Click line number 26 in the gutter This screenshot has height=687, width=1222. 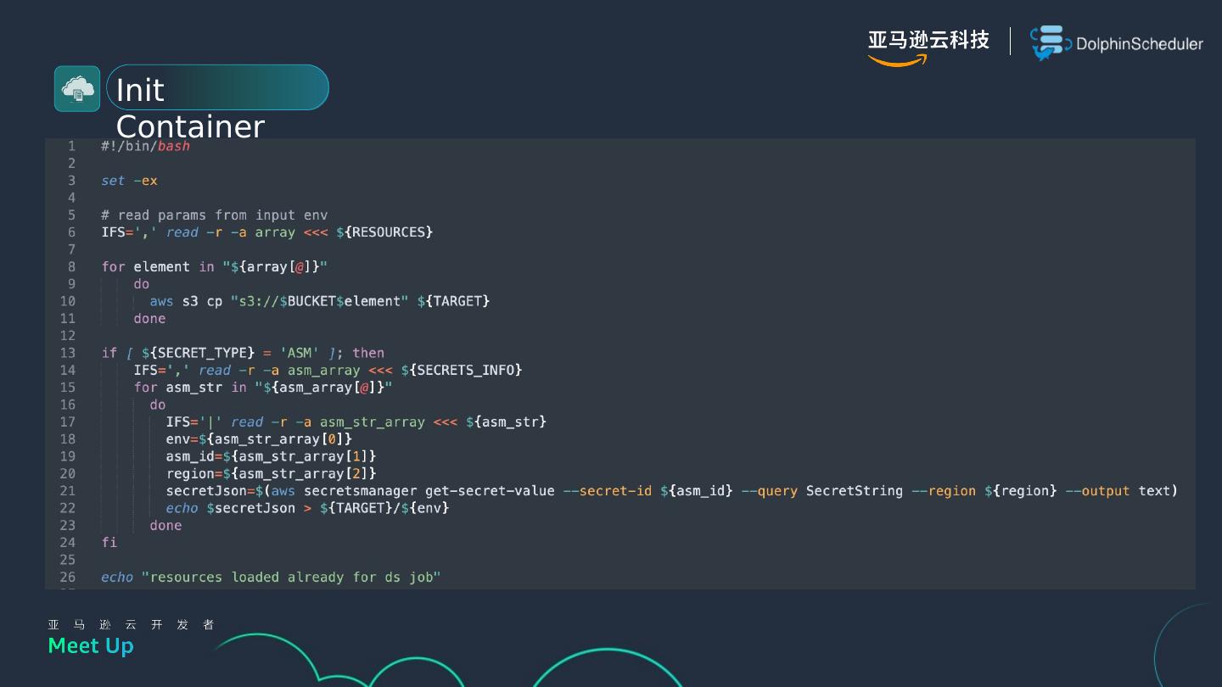click(67, 578)
